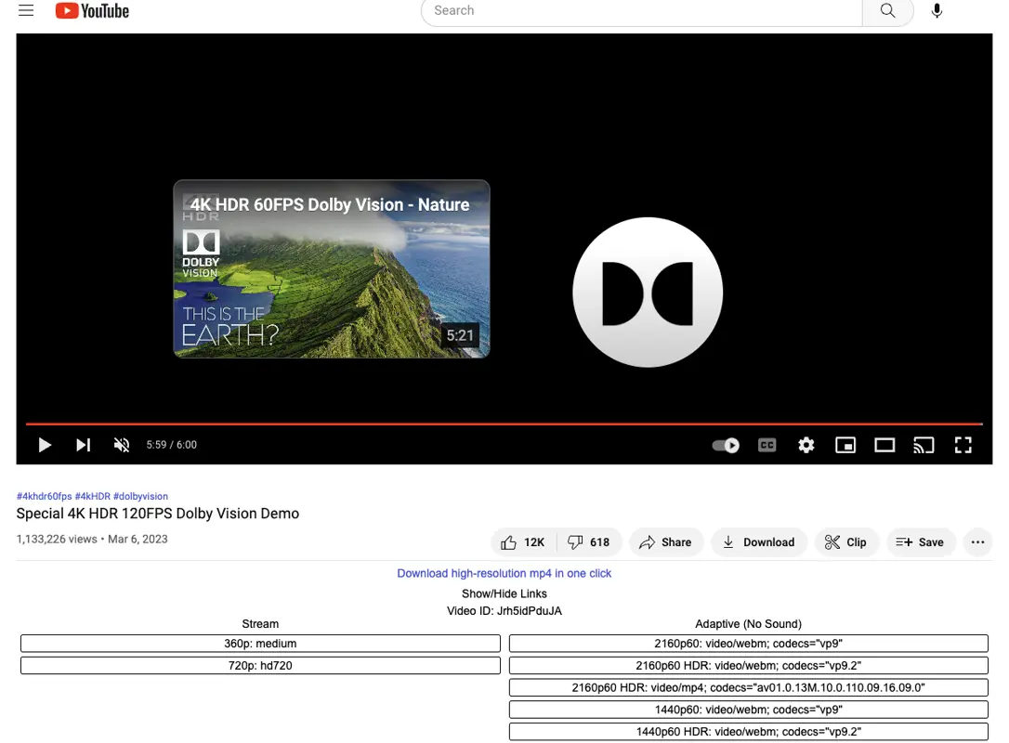Activate miniplayer mode
This screenshot has height=743, width=1009.
[x=845, y=445]
